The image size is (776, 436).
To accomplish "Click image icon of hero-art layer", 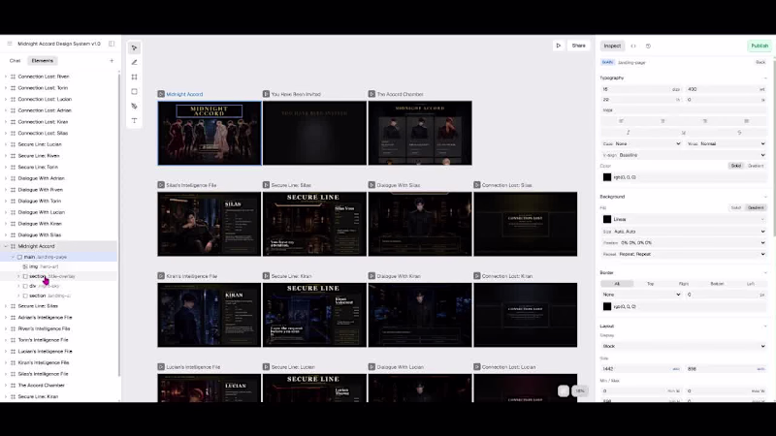I will [25, 266].
